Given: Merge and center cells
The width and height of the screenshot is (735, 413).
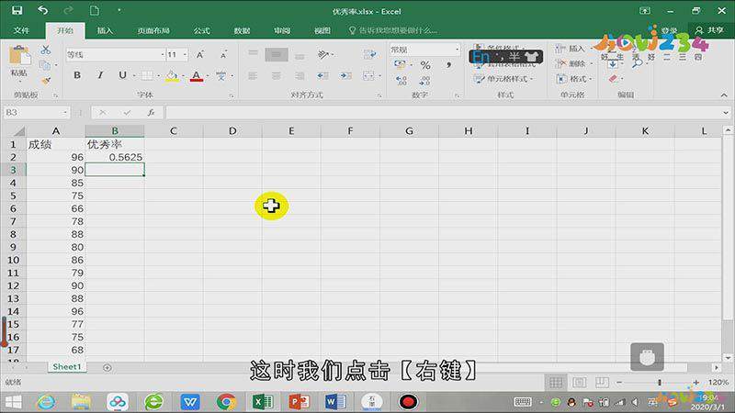Looking at the screenshot, I should (x=368, y=75).
